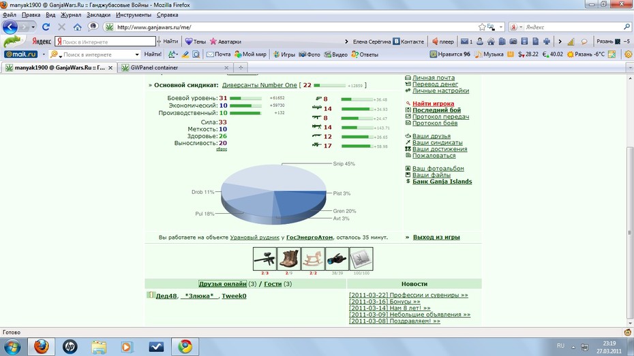Open the browser Home page icon
Screen dimensions: 634x356
(x=77, y=27)
